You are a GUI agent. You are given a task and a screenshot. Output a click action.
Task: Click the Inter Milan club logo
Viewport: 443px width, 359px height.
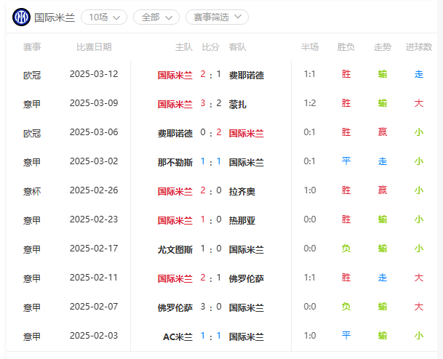pyautogui.click(x=21, y=17)
